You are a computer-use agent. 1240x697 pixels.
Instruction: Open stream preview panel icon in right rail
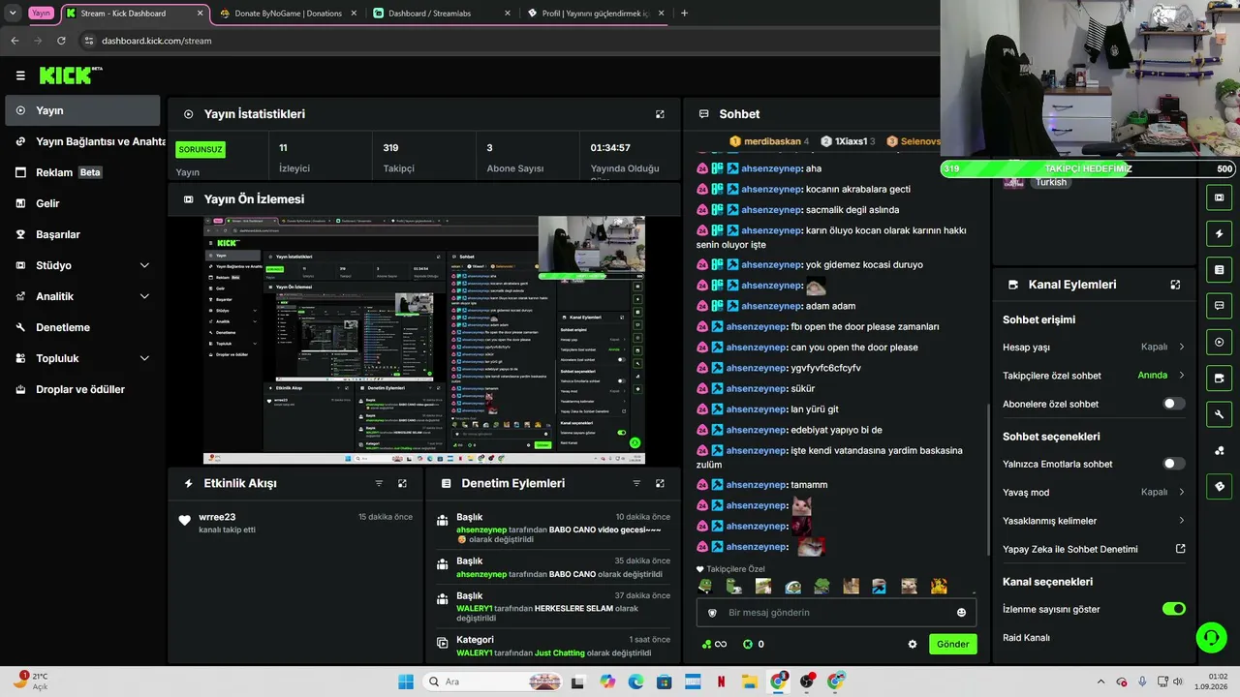(x=1219, y=197)
